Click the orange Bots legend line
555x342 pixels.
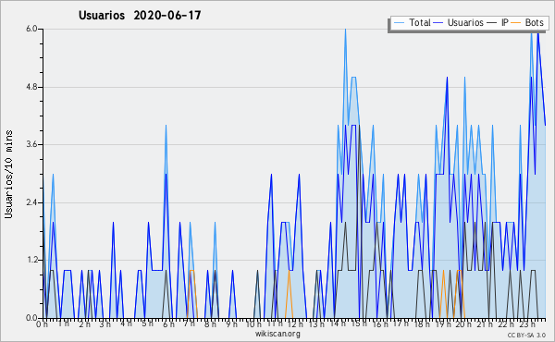pyautogui.click(x=516, y=23)
